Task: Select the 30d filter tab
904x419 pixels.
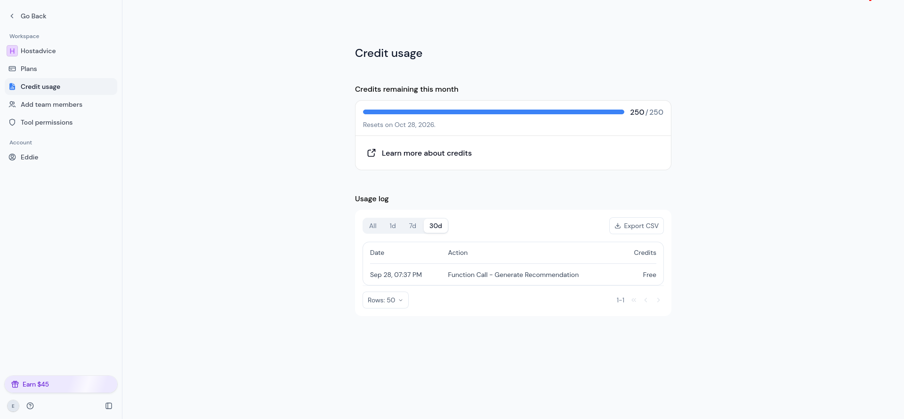Action: (x=436, y=226)
